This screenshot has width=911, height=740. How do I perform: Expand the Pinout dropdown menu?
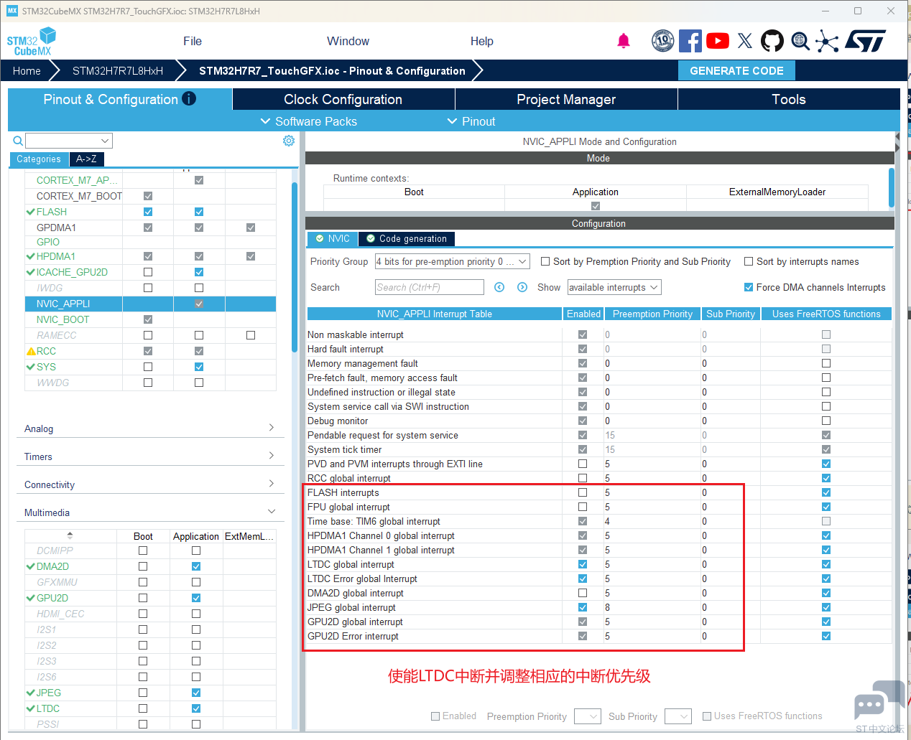pyautogui.click(x=471, y=121)
